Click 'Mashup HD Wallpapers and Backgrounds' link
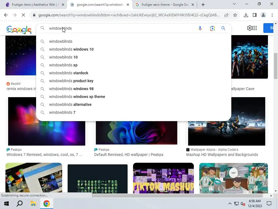This screenshot has height=209, width=278. [222, 155]
